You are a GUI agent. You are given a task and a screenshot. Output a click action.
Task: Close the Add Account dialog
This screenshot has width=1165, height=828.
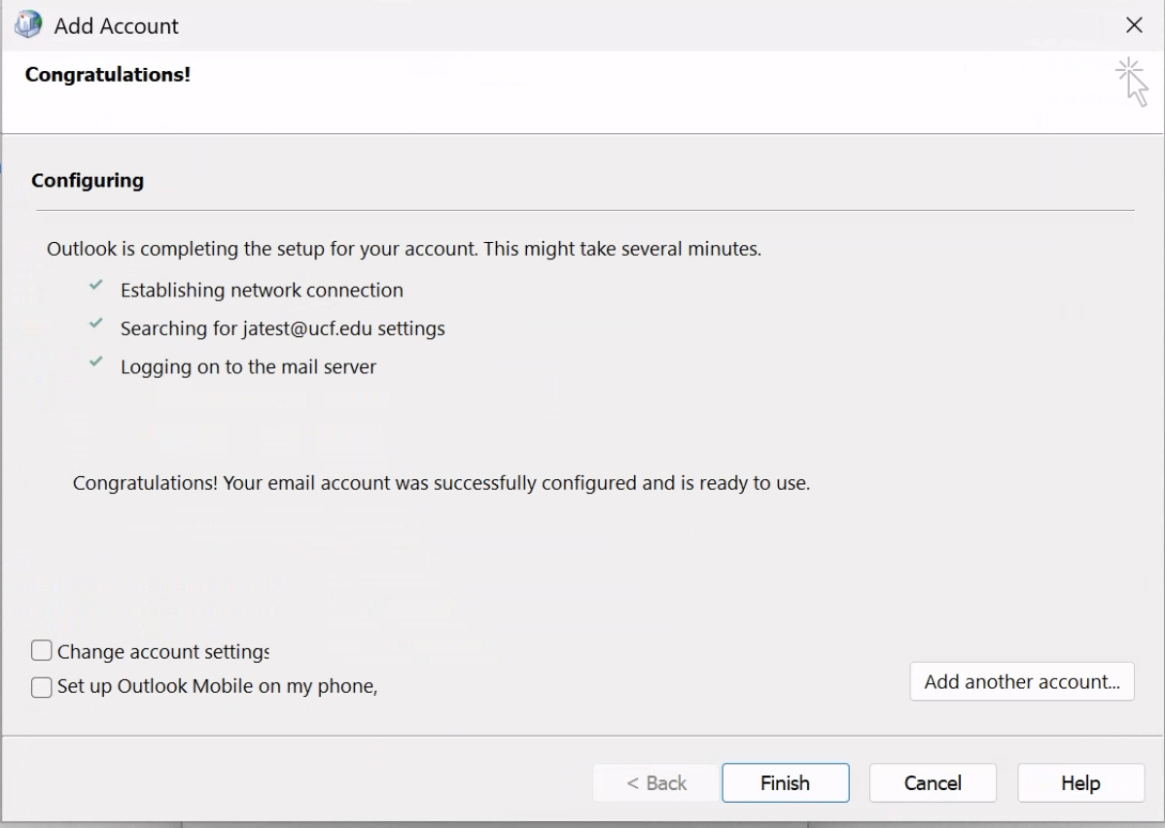pyautogui.click(x=1134, y=25)
